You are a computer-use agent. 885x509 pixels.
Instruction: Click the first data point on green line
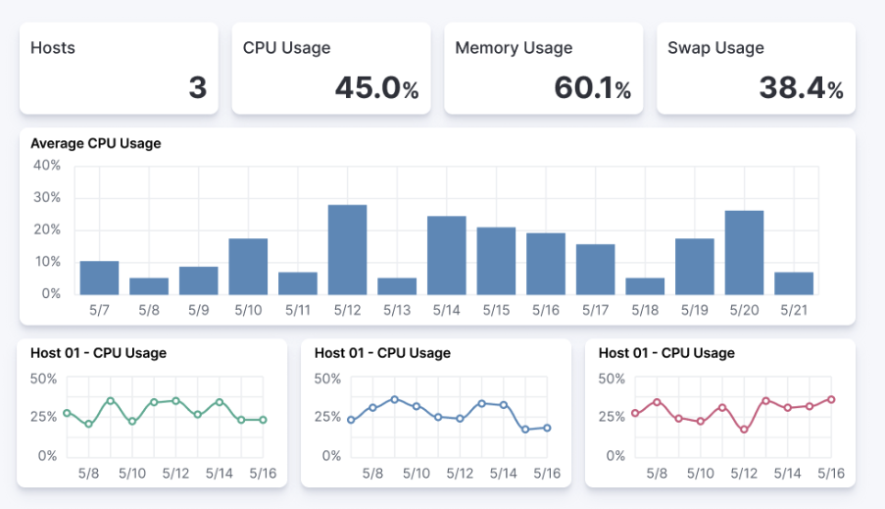point(67,413)
